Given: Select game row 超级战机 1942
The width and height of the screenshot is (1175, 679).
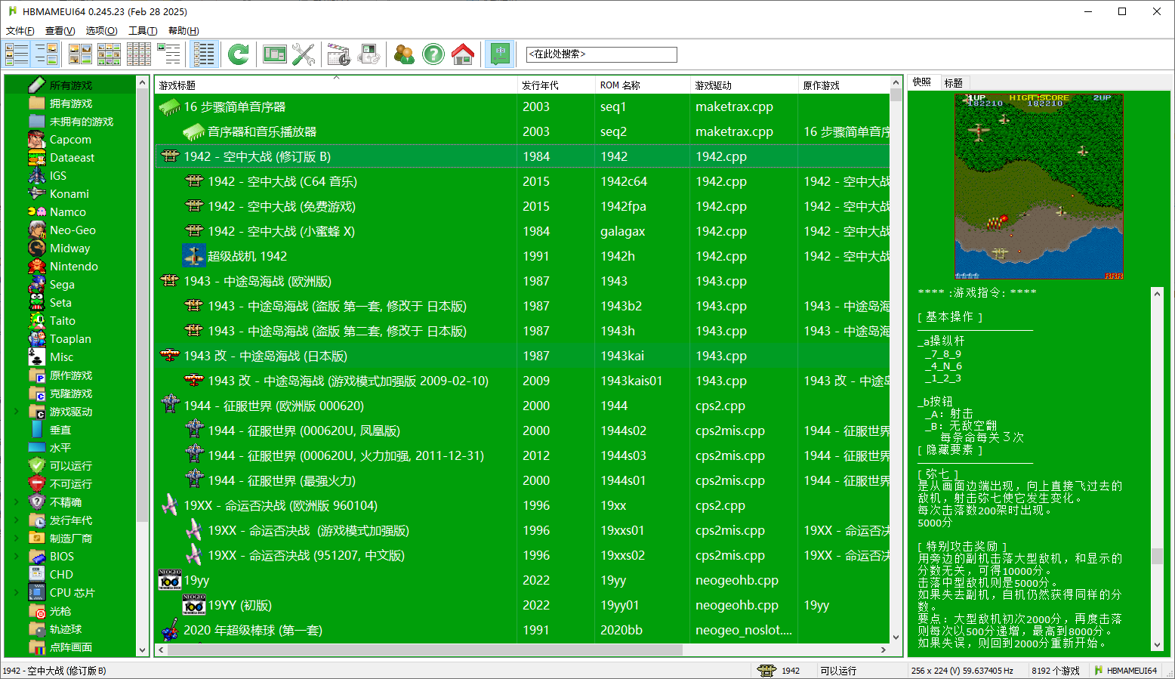Looking at the screenshot, I should (x=523, y=256).
